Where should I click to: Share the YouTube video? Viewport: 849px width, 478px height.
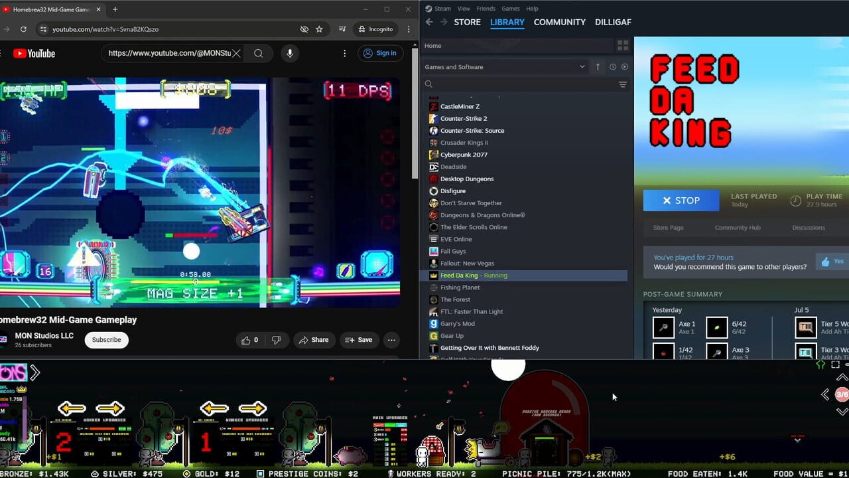click(314, 340)
